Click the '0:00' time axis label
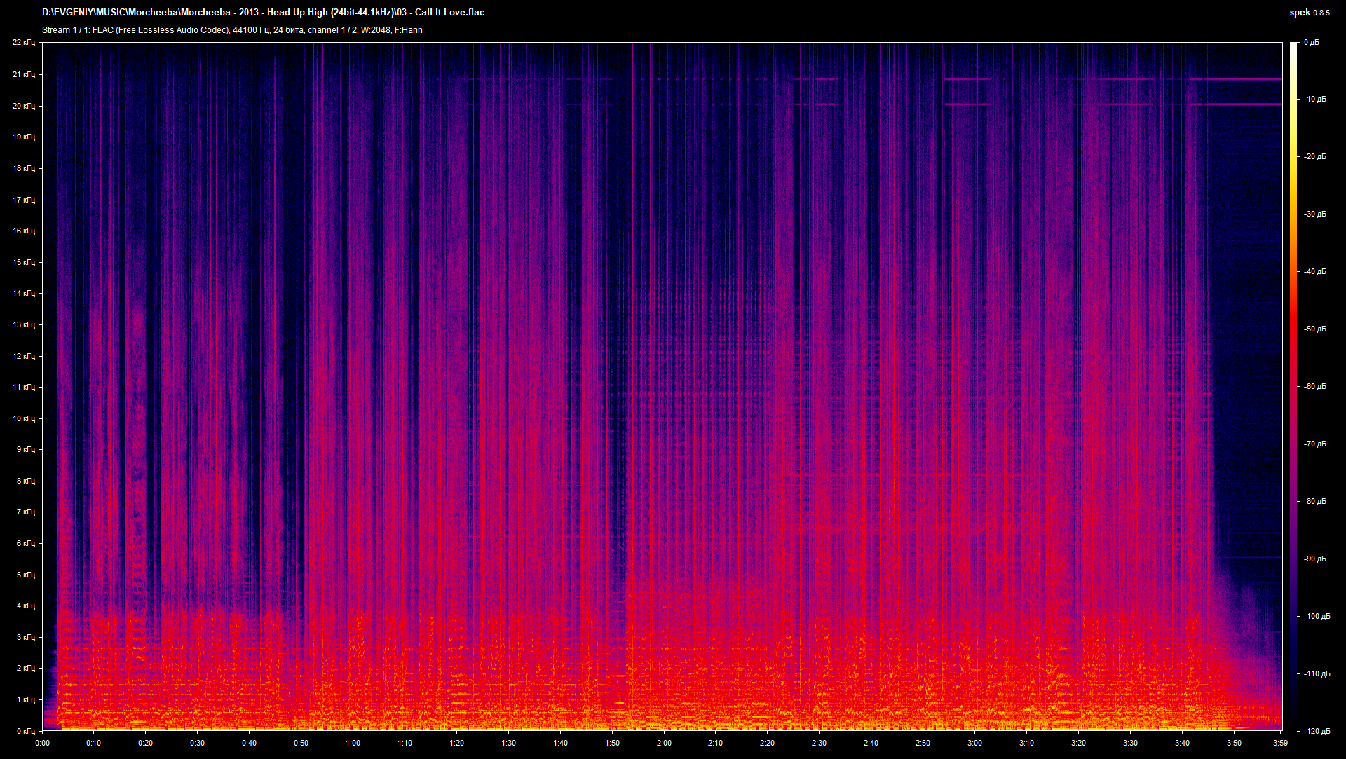The height and width of the screenshot is (759, 1346). point(42,743)
